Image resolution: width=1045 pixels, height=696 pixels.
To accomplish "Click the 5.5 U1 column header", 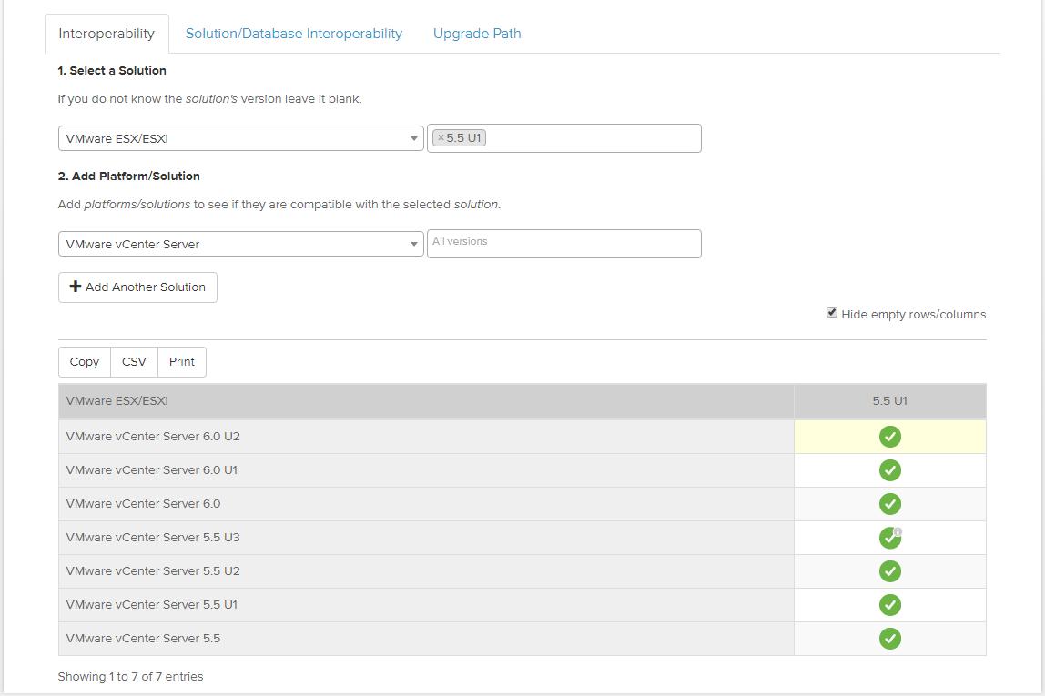I will (889, 401).
